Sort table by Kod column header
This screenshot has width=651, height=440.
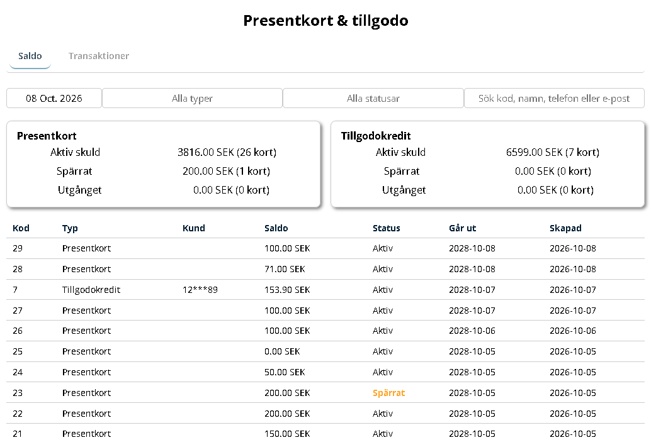coord(21,228)
